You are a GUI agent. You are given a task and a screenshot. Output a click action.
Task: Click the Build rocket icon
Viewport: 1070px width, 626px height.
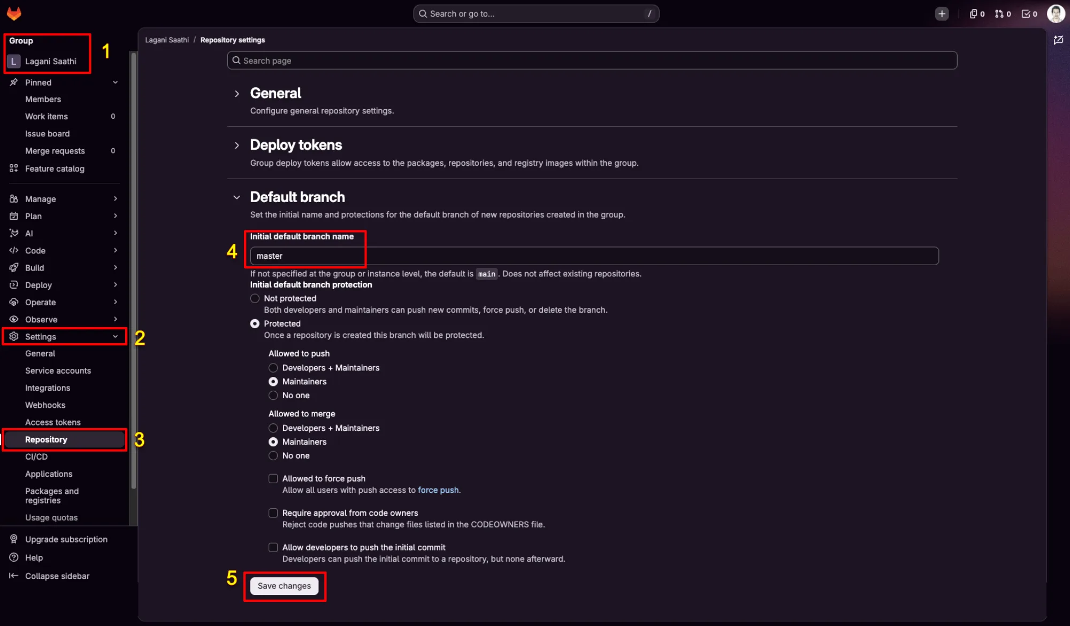[x=14, y=267]
